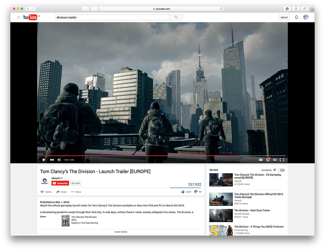Mute the video volume
This screenshot has width=325, height=250.
pos(59,160)
